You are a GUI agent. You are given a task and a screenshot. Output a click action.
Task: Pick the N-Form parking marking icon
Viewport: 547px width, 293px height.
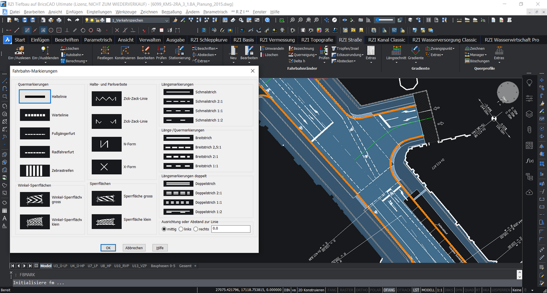(x=106, y=144)
